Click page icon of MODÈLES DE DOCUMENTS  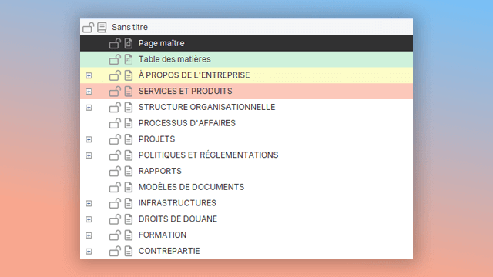click(x=129, y=187)
